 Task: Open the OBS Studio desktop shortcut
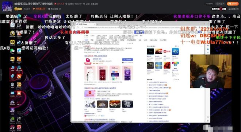[19, 26]
